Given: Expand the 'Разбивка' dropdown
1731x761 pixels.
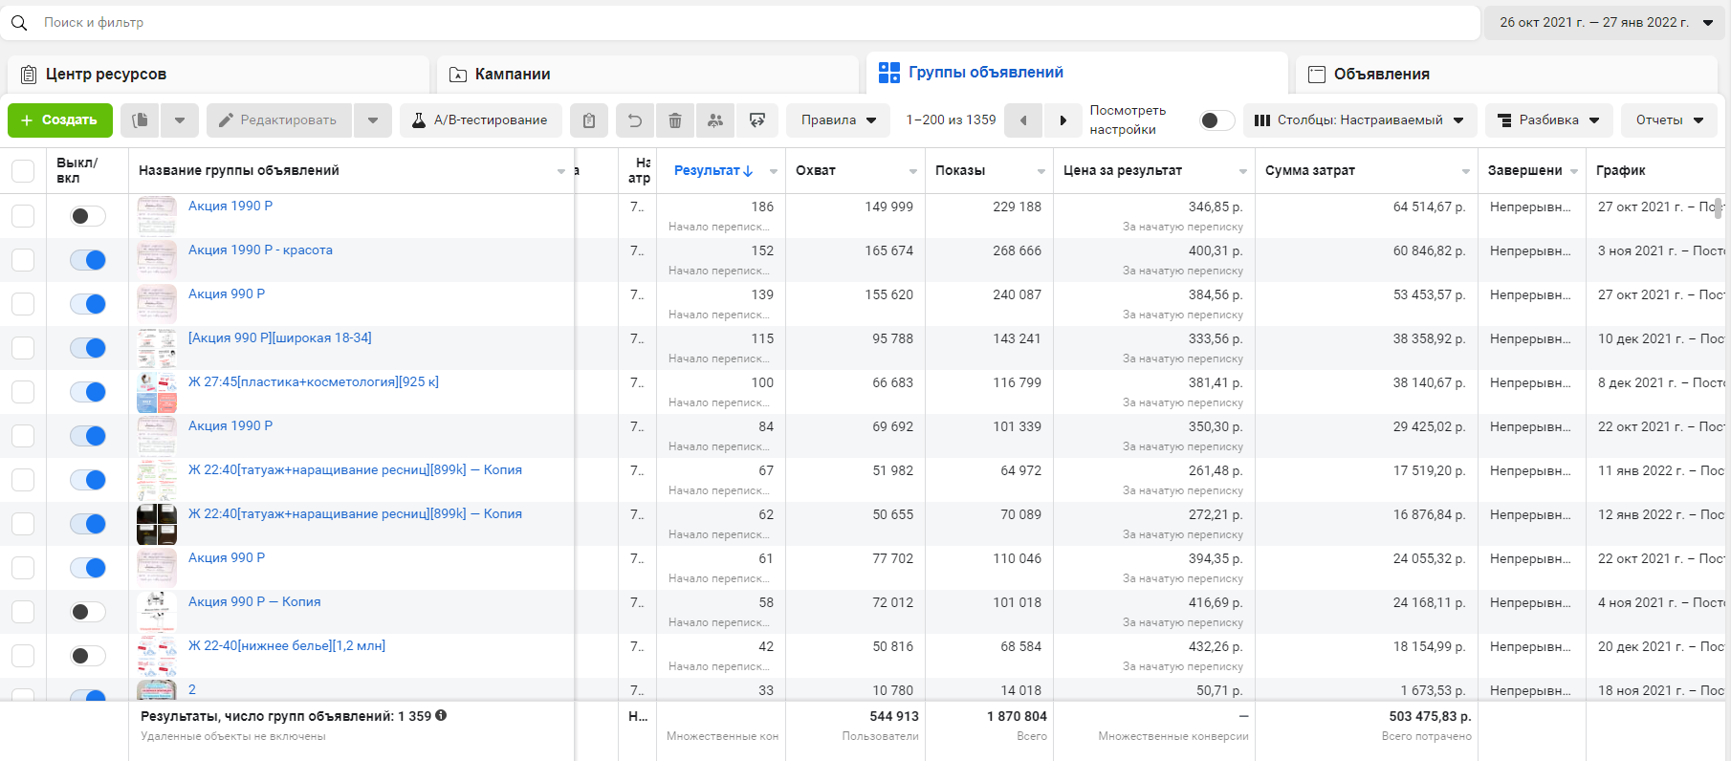Looking at the screenshot, I should (1548, 120).
